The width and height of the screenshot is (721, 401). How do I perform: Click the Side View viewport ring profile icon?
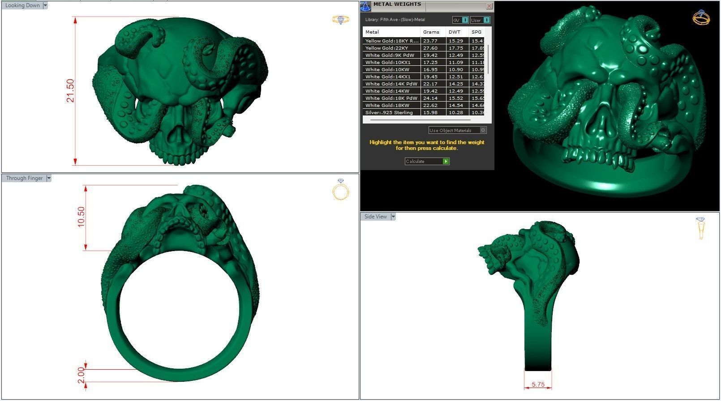tap(700, 228)
